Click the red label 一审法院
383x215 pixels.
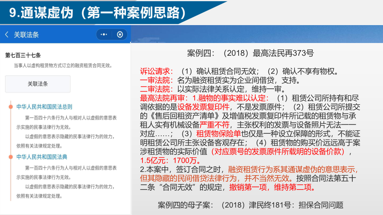point(156,80)
